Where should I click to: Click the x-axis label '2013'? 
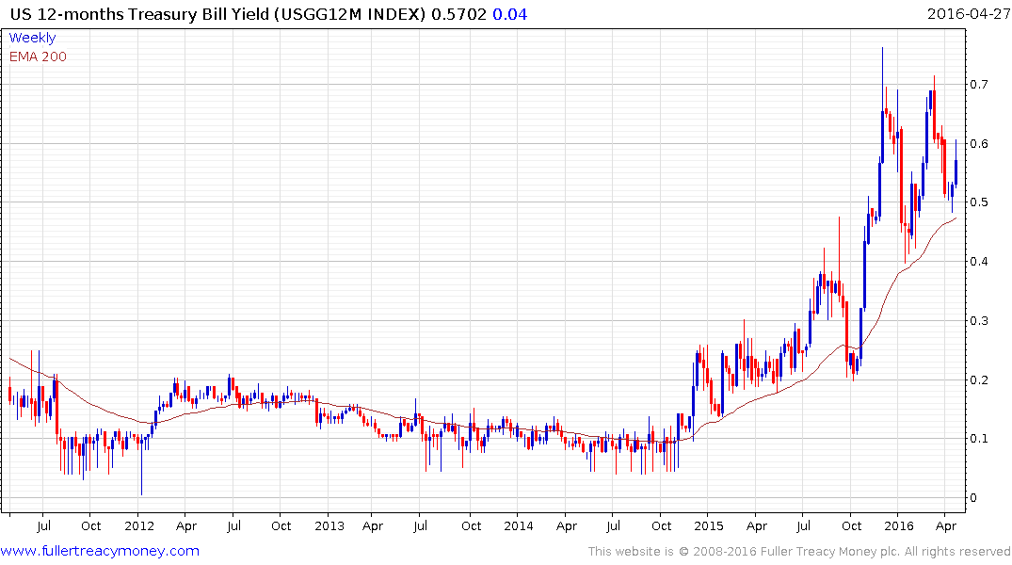tap(329, 525)
